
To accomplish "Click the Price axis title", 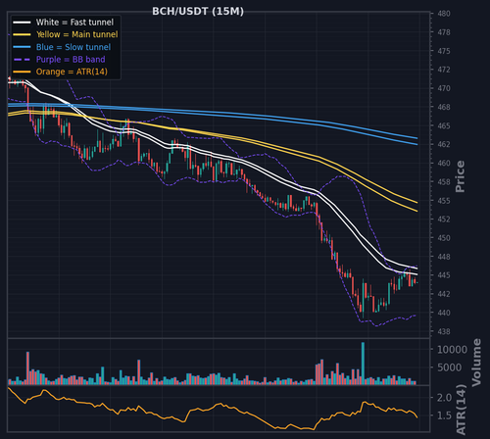I will point(460,176).
